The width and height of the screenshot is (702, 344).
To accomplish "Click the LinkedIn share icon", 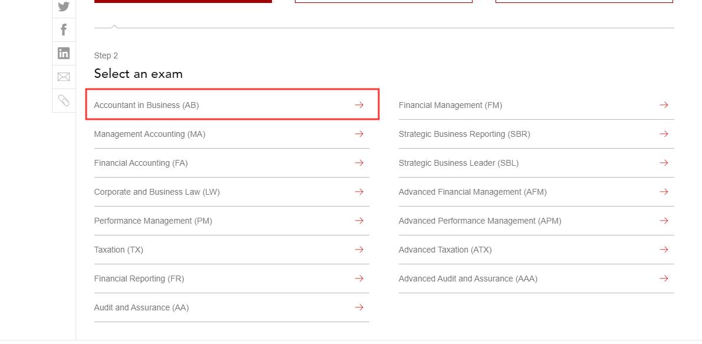I will (64, 53).
